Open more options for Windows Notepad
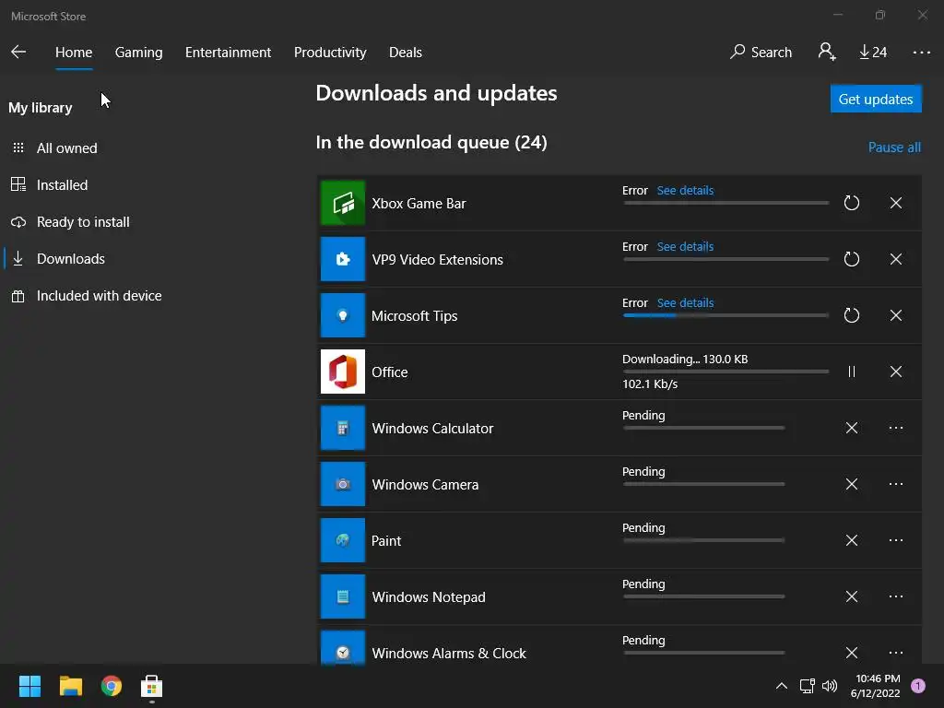Viewport: 944px width, 708px height. (896, 596)
